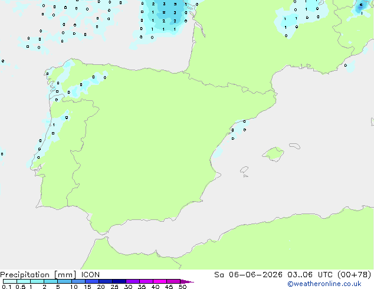Click the arrow tip at the legend's end
Image resolution: width=374 pixels, height=289 pixels.
[187, 281]
